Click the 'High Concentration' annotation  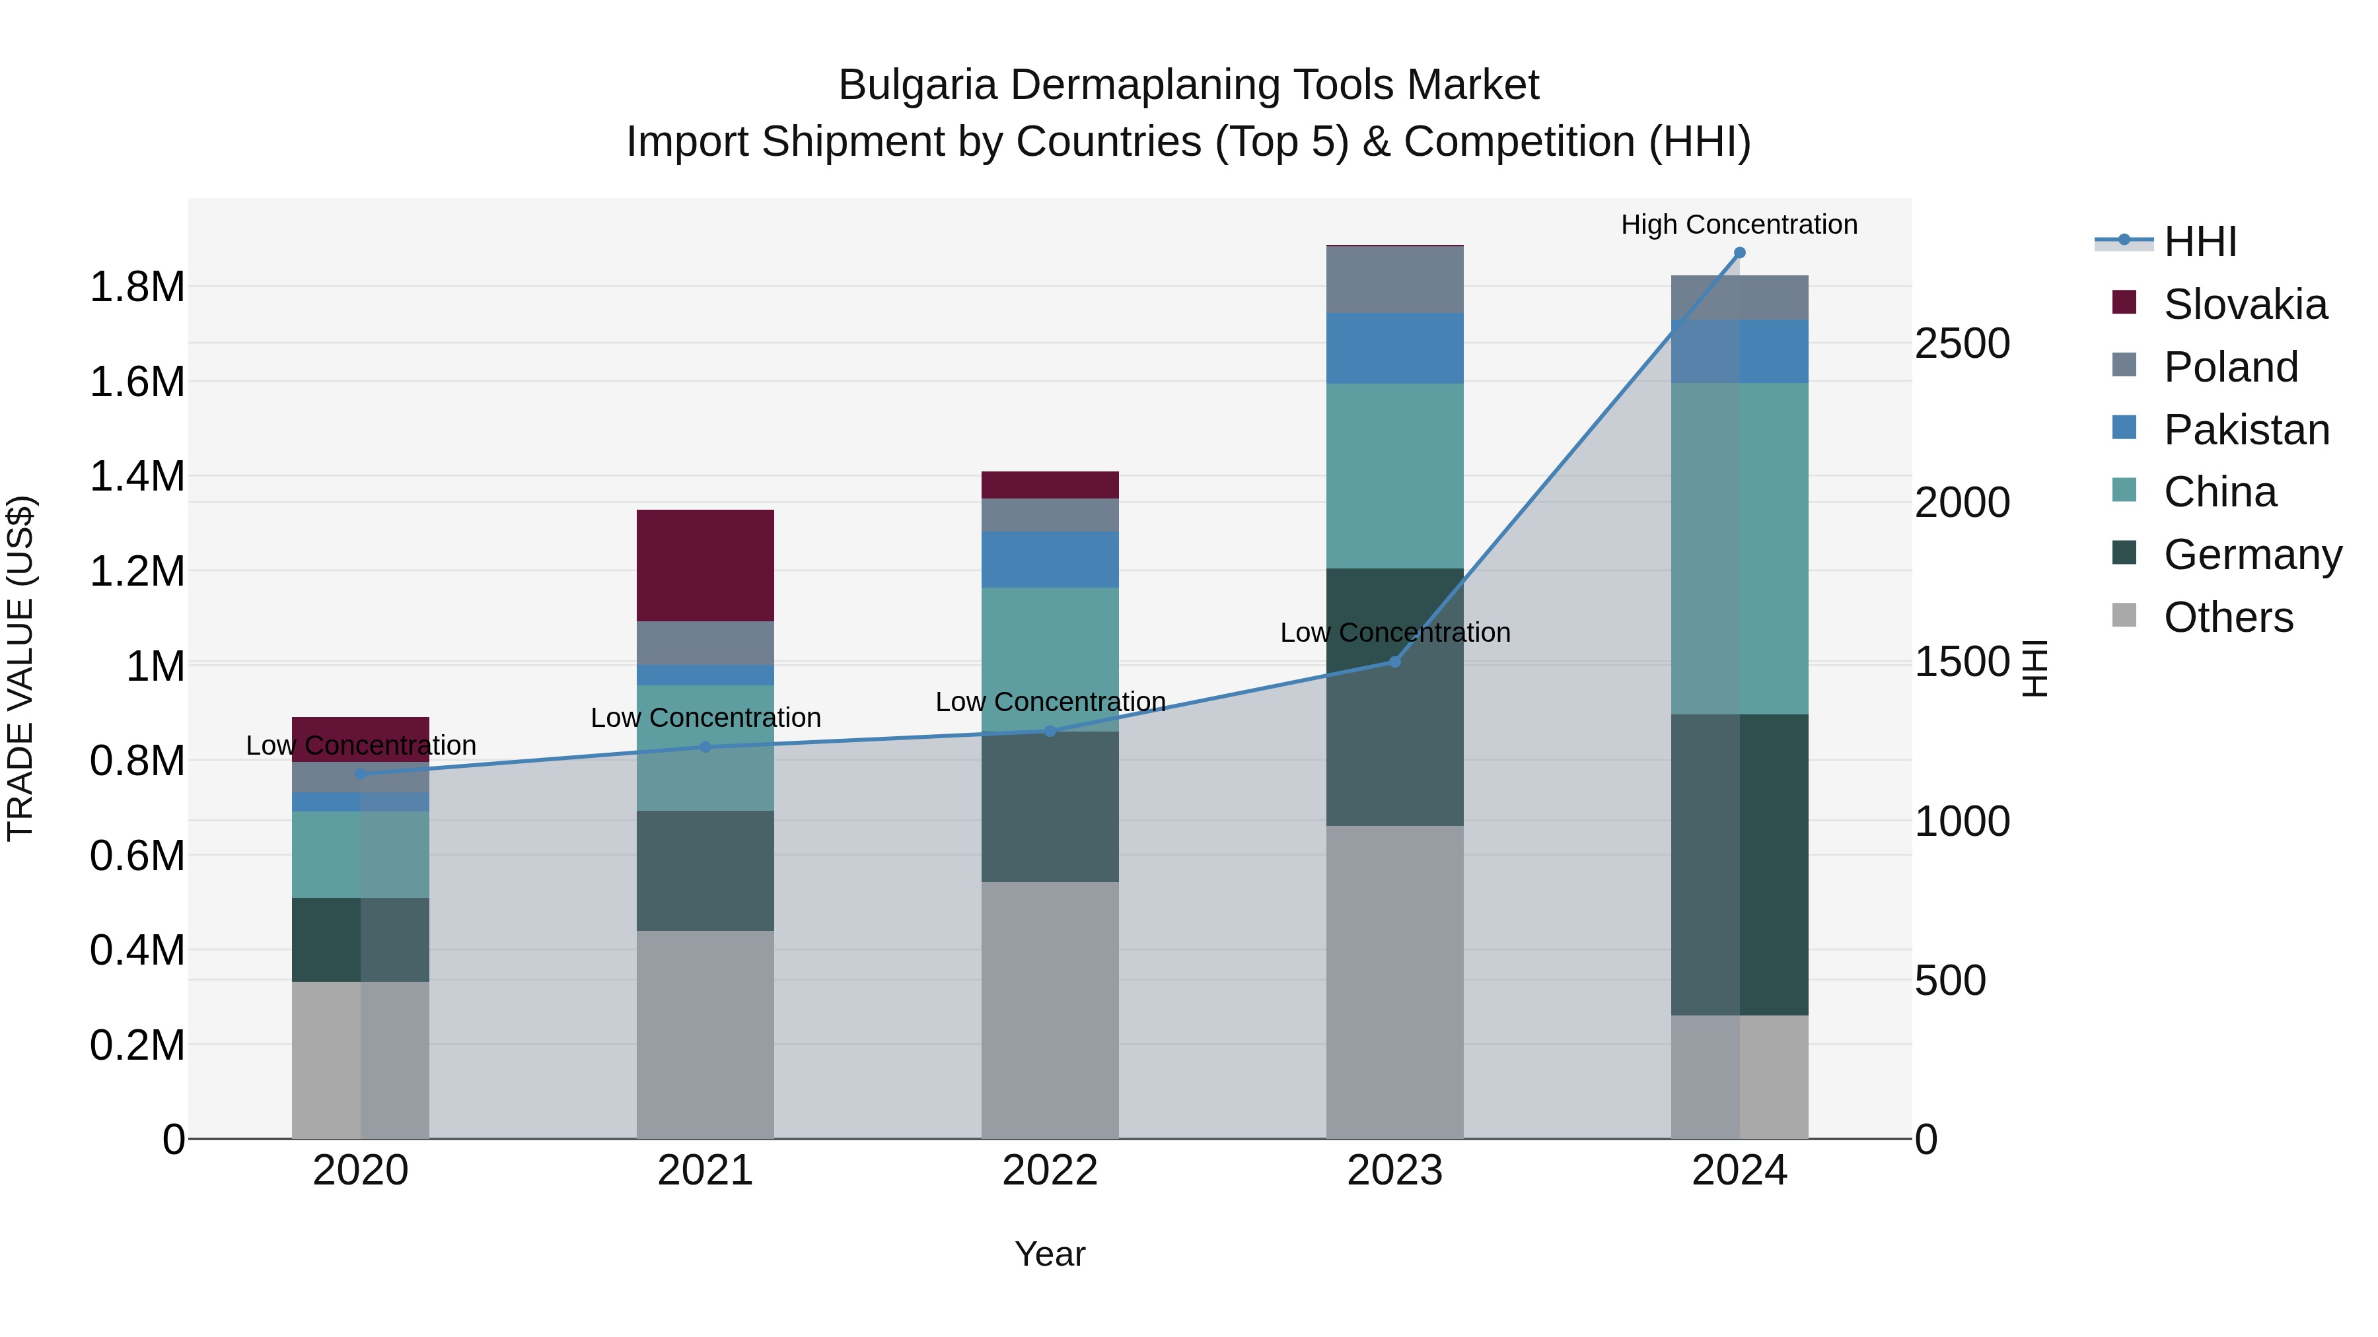tap(1740, 224)
